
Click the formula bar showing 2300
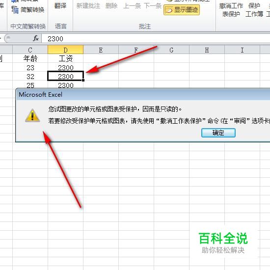(156, 39)
